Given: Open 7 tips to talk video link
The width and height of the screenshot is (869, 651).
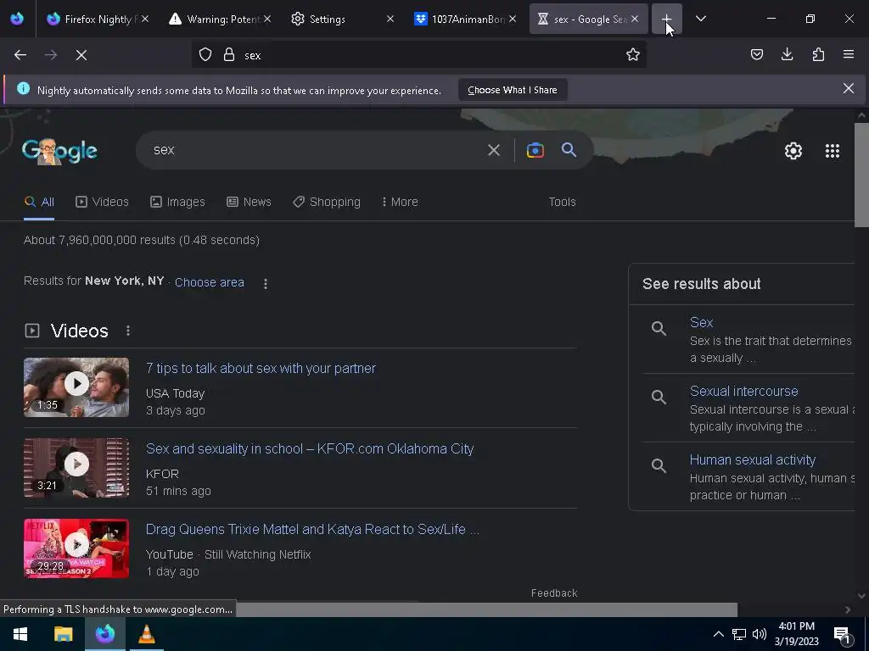Looking at the screenshot, I should [261, 368].
